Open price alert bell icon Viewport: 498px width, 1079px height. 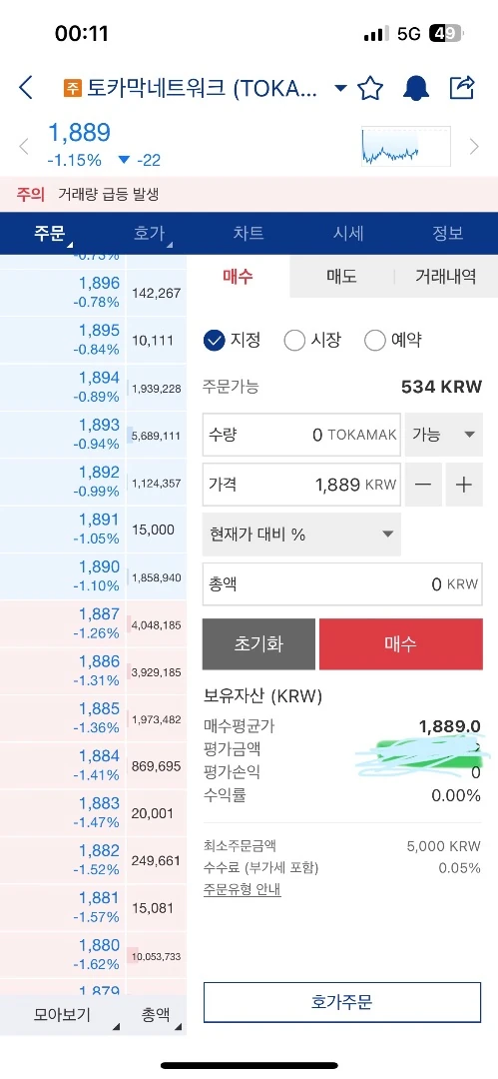click(415, 88)
